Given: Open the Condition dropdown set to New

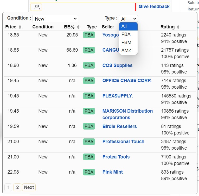Looking at the screenshot, I should (x=55, y=19).
